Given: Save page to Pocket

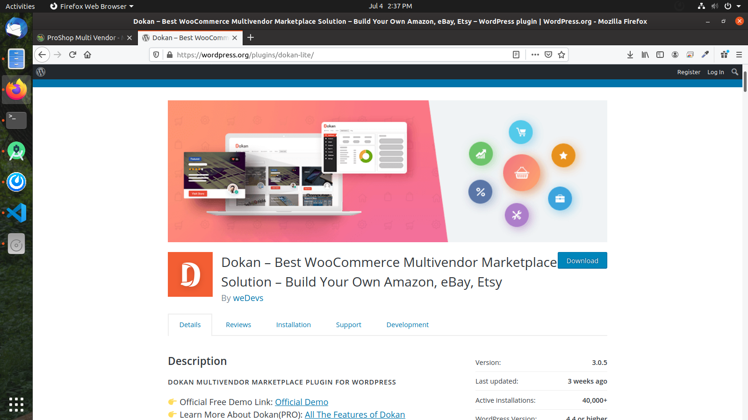Looking at the screenshot, I should coord(548,55).
